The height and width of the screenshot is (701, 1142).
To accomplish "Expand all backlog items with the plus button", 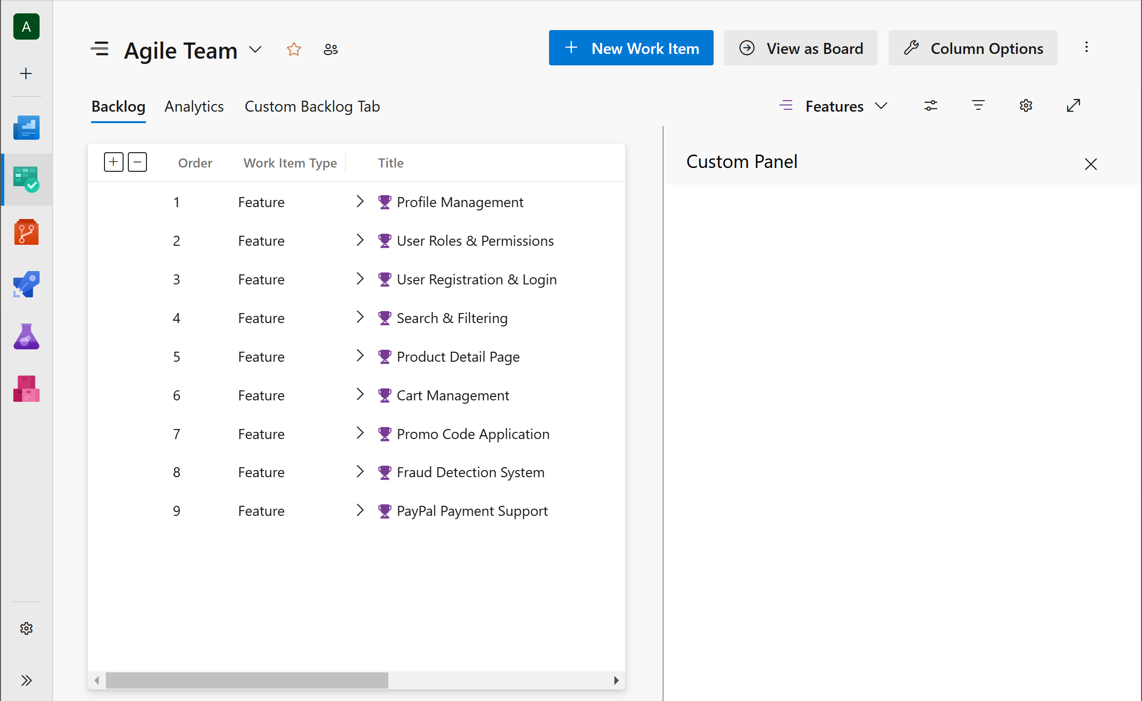I will tap(114, 162).
